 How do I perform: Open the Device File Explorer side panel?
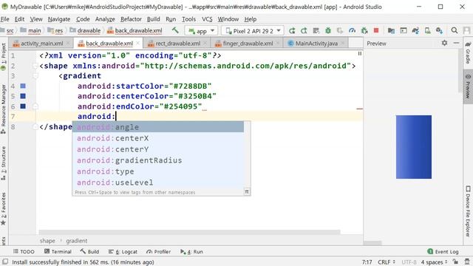(468, 211)
